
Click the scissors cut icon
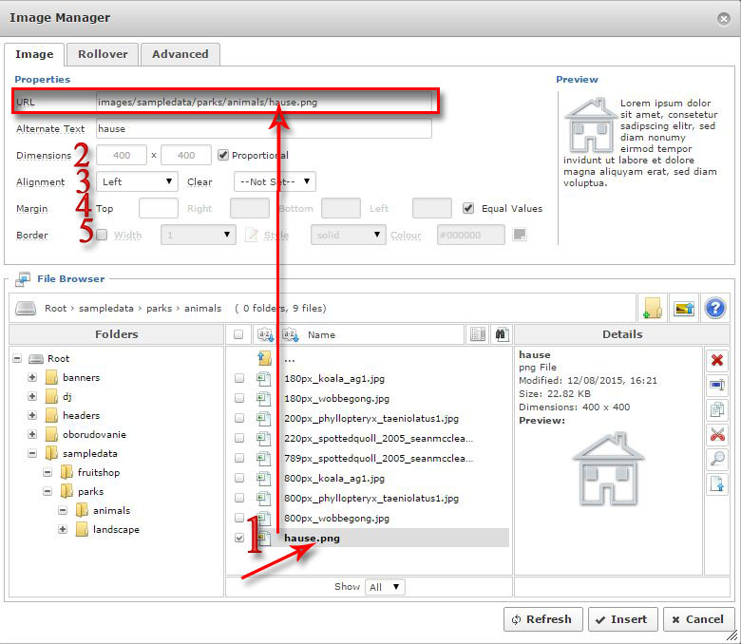(x=717, y=434)
